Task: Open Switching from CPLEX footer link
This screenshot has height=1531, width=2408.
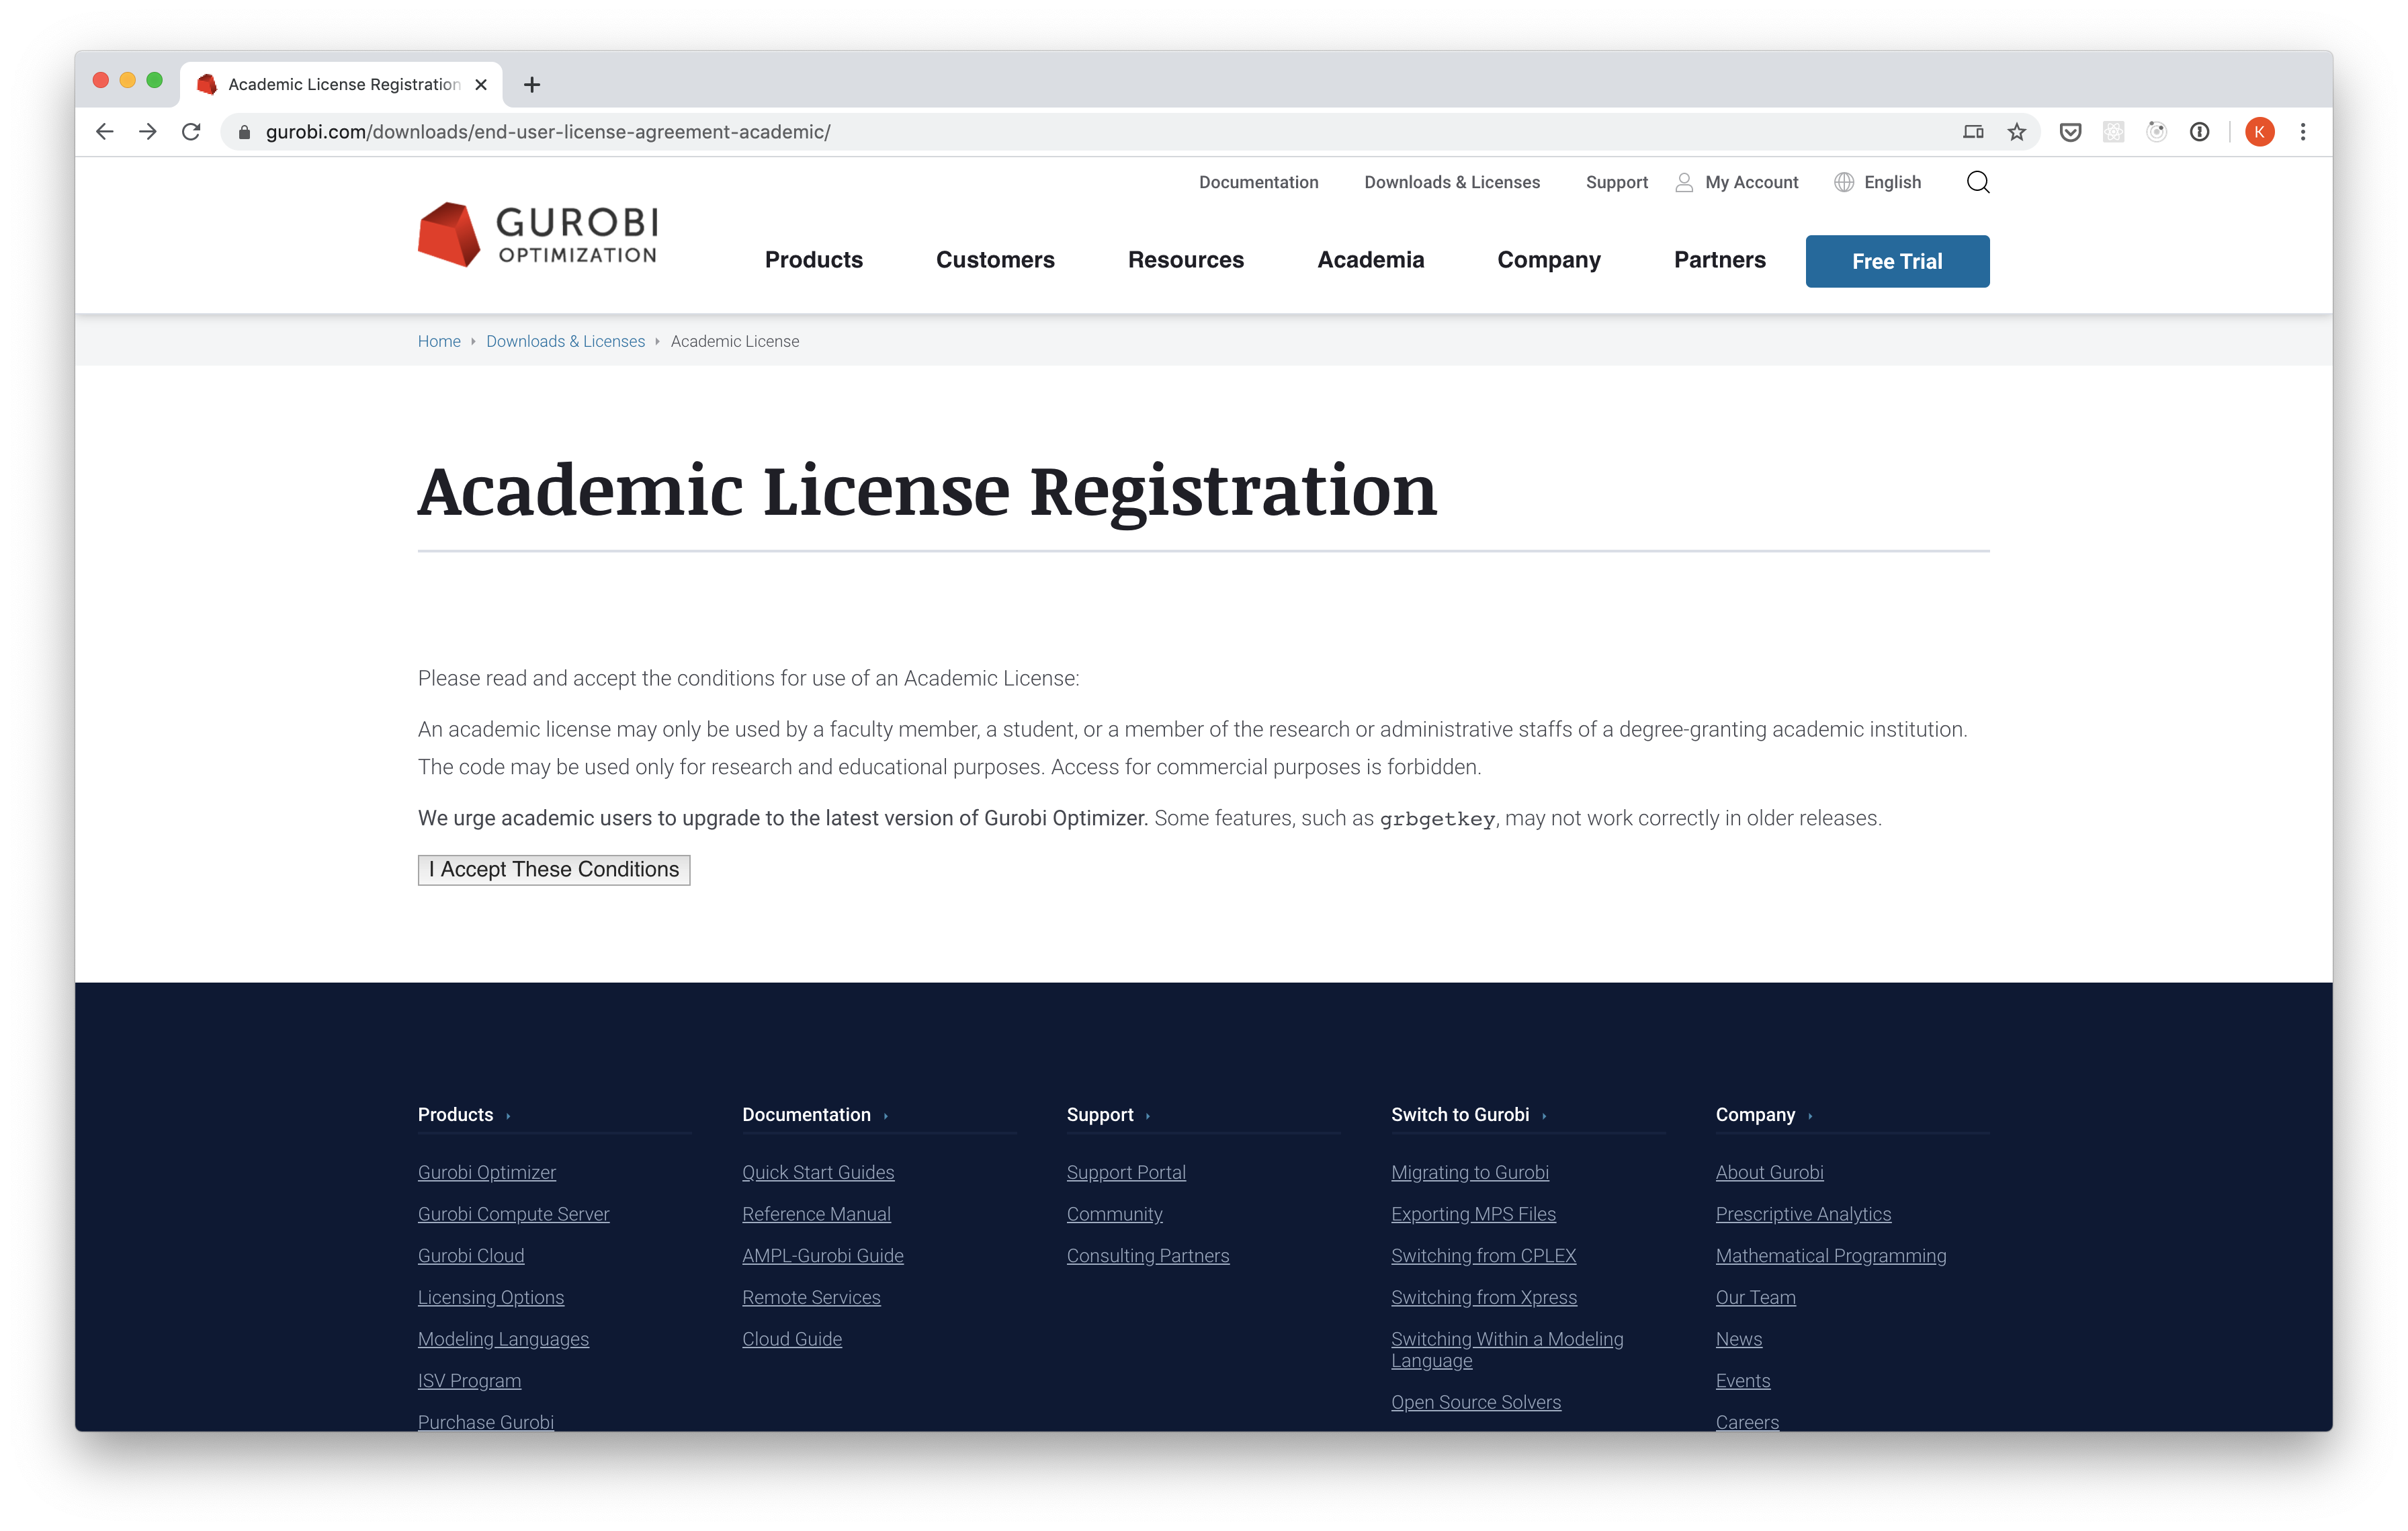Action: [x=1483, y=1255]
